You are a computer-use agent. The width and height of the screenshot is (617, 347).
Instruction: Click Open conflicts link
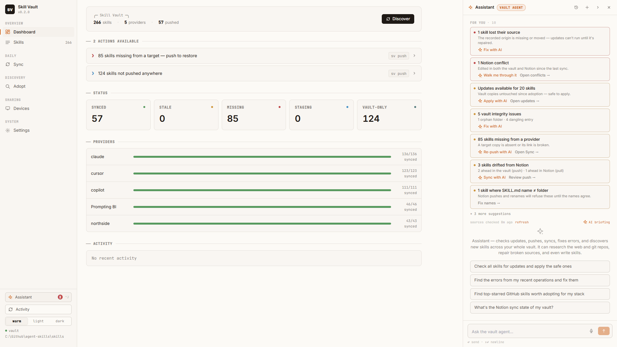(535, 76)
